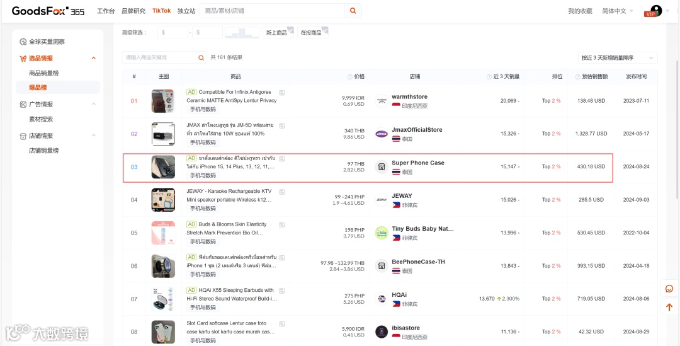Collapse the 广告情报 sidebar section
The image size is (680, 346).
(93, 104)
